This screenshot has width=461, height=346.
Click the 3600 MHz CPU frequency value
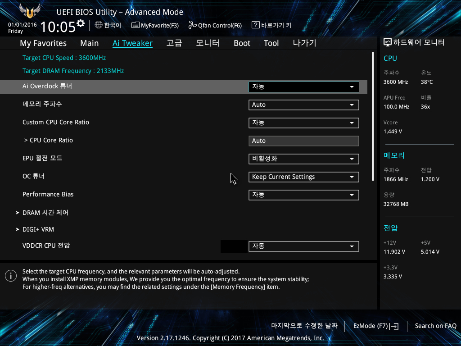point(396,82)
